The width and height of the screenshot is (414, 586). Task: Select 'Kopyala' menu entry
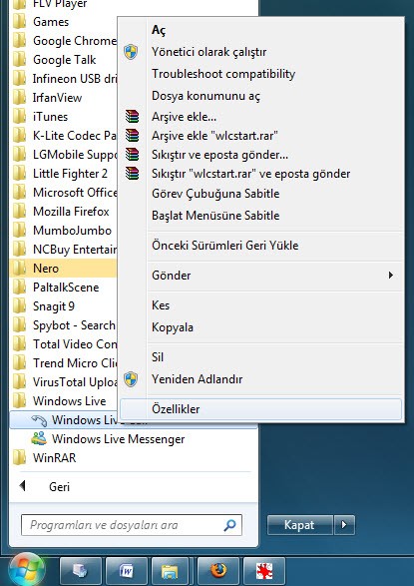pos(261,327)
